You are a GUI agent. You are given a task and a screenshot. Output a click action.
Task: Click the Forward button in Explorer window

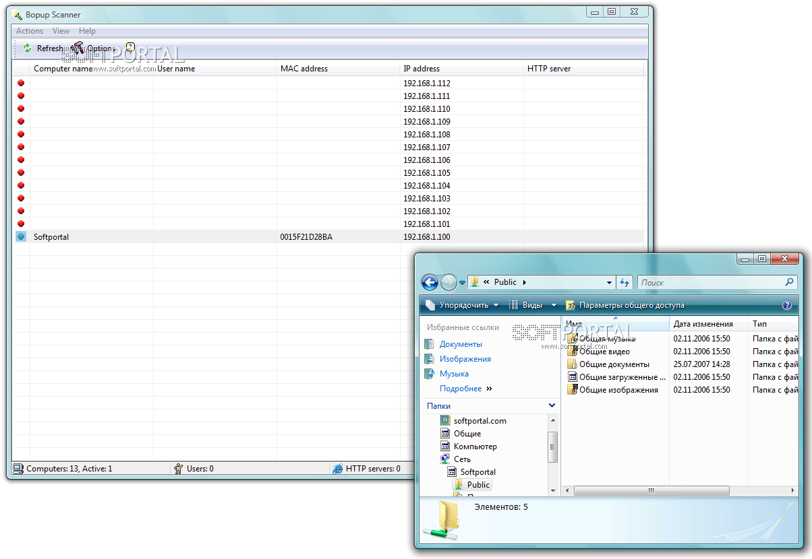(x=448, y=283)
